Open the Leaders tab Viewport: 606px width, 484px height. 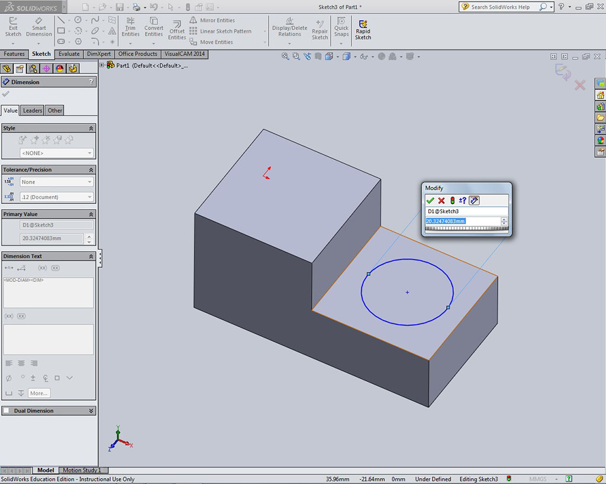coord(33,111)
